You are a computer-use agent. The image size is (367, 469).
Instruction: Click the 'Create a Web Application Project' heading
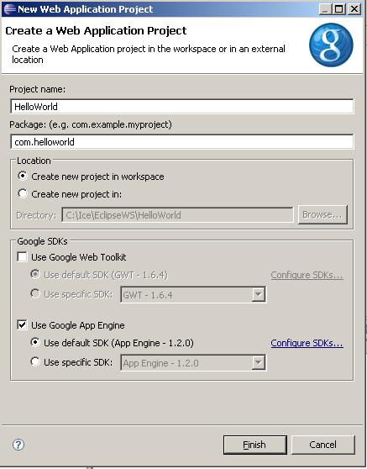(x=96, y=30)
